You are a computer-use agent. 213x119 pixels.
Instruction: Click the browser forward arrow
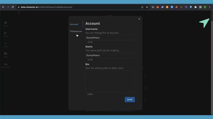[8, 7]
